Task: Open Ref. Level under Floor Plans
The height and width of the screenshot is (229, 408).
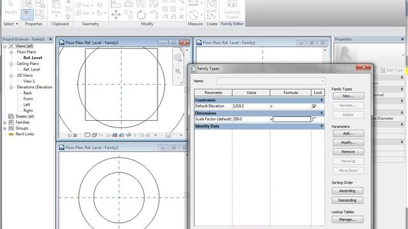Action: pos(33,58)
